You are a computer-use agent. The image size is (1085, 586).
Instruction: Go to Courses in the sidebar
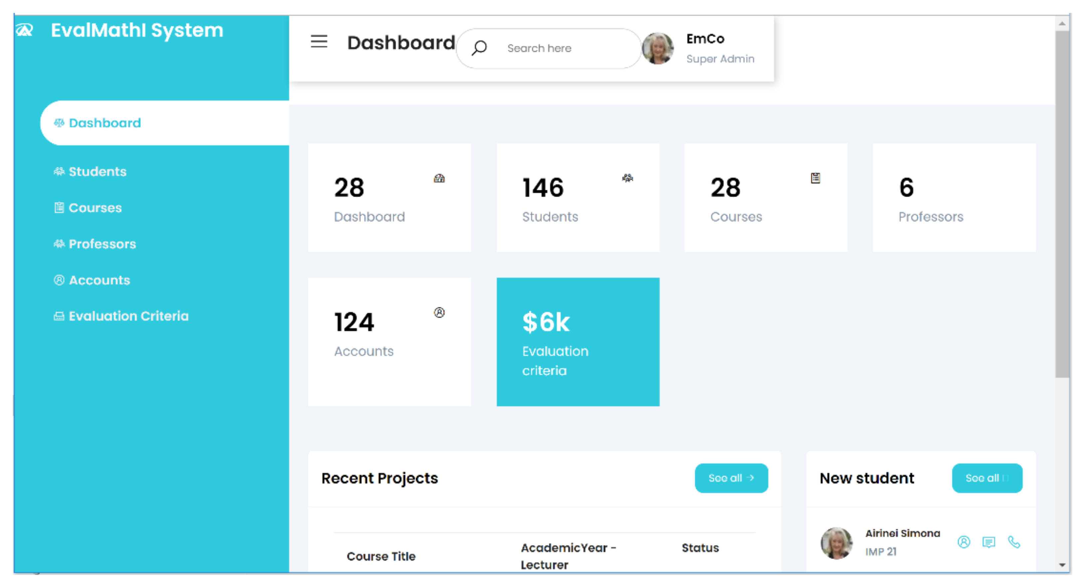click(x=95, y=208)
